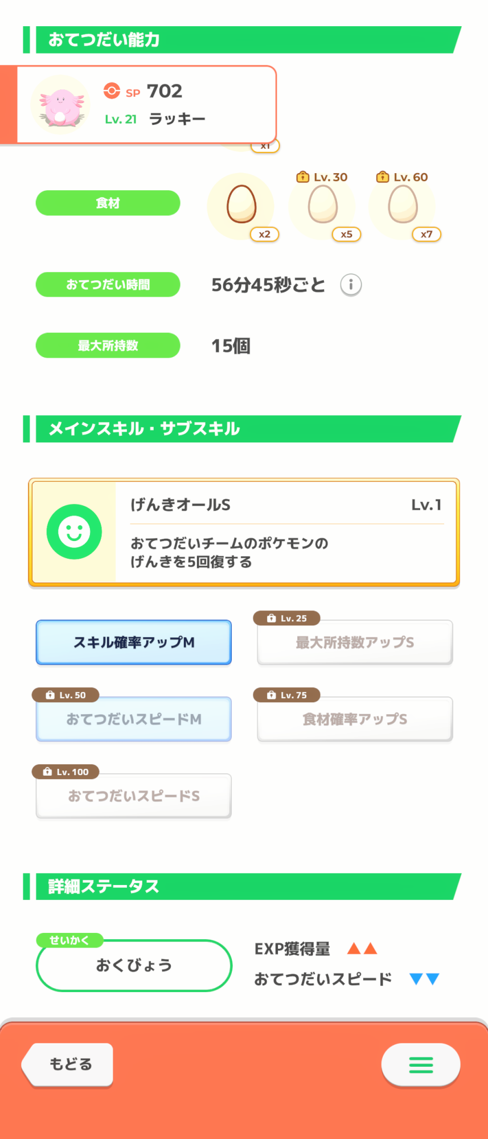This screenshot has height=1139, width=488.
Task: Tap the Lv. 60 locked egg x7 icon
Action: pyautogui.click(x=403, y=204)
